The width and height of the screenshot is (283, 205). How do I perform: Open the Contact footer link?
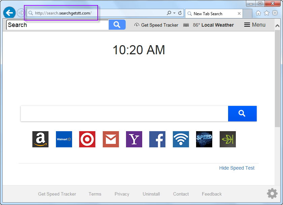point(181,194)
